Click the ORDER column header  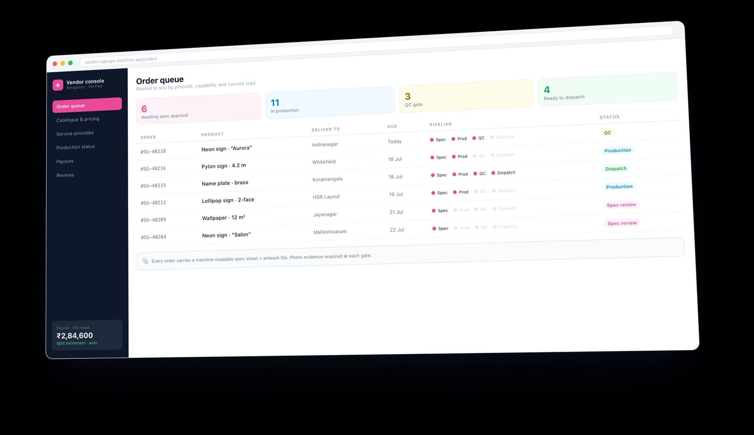(148, 137)
